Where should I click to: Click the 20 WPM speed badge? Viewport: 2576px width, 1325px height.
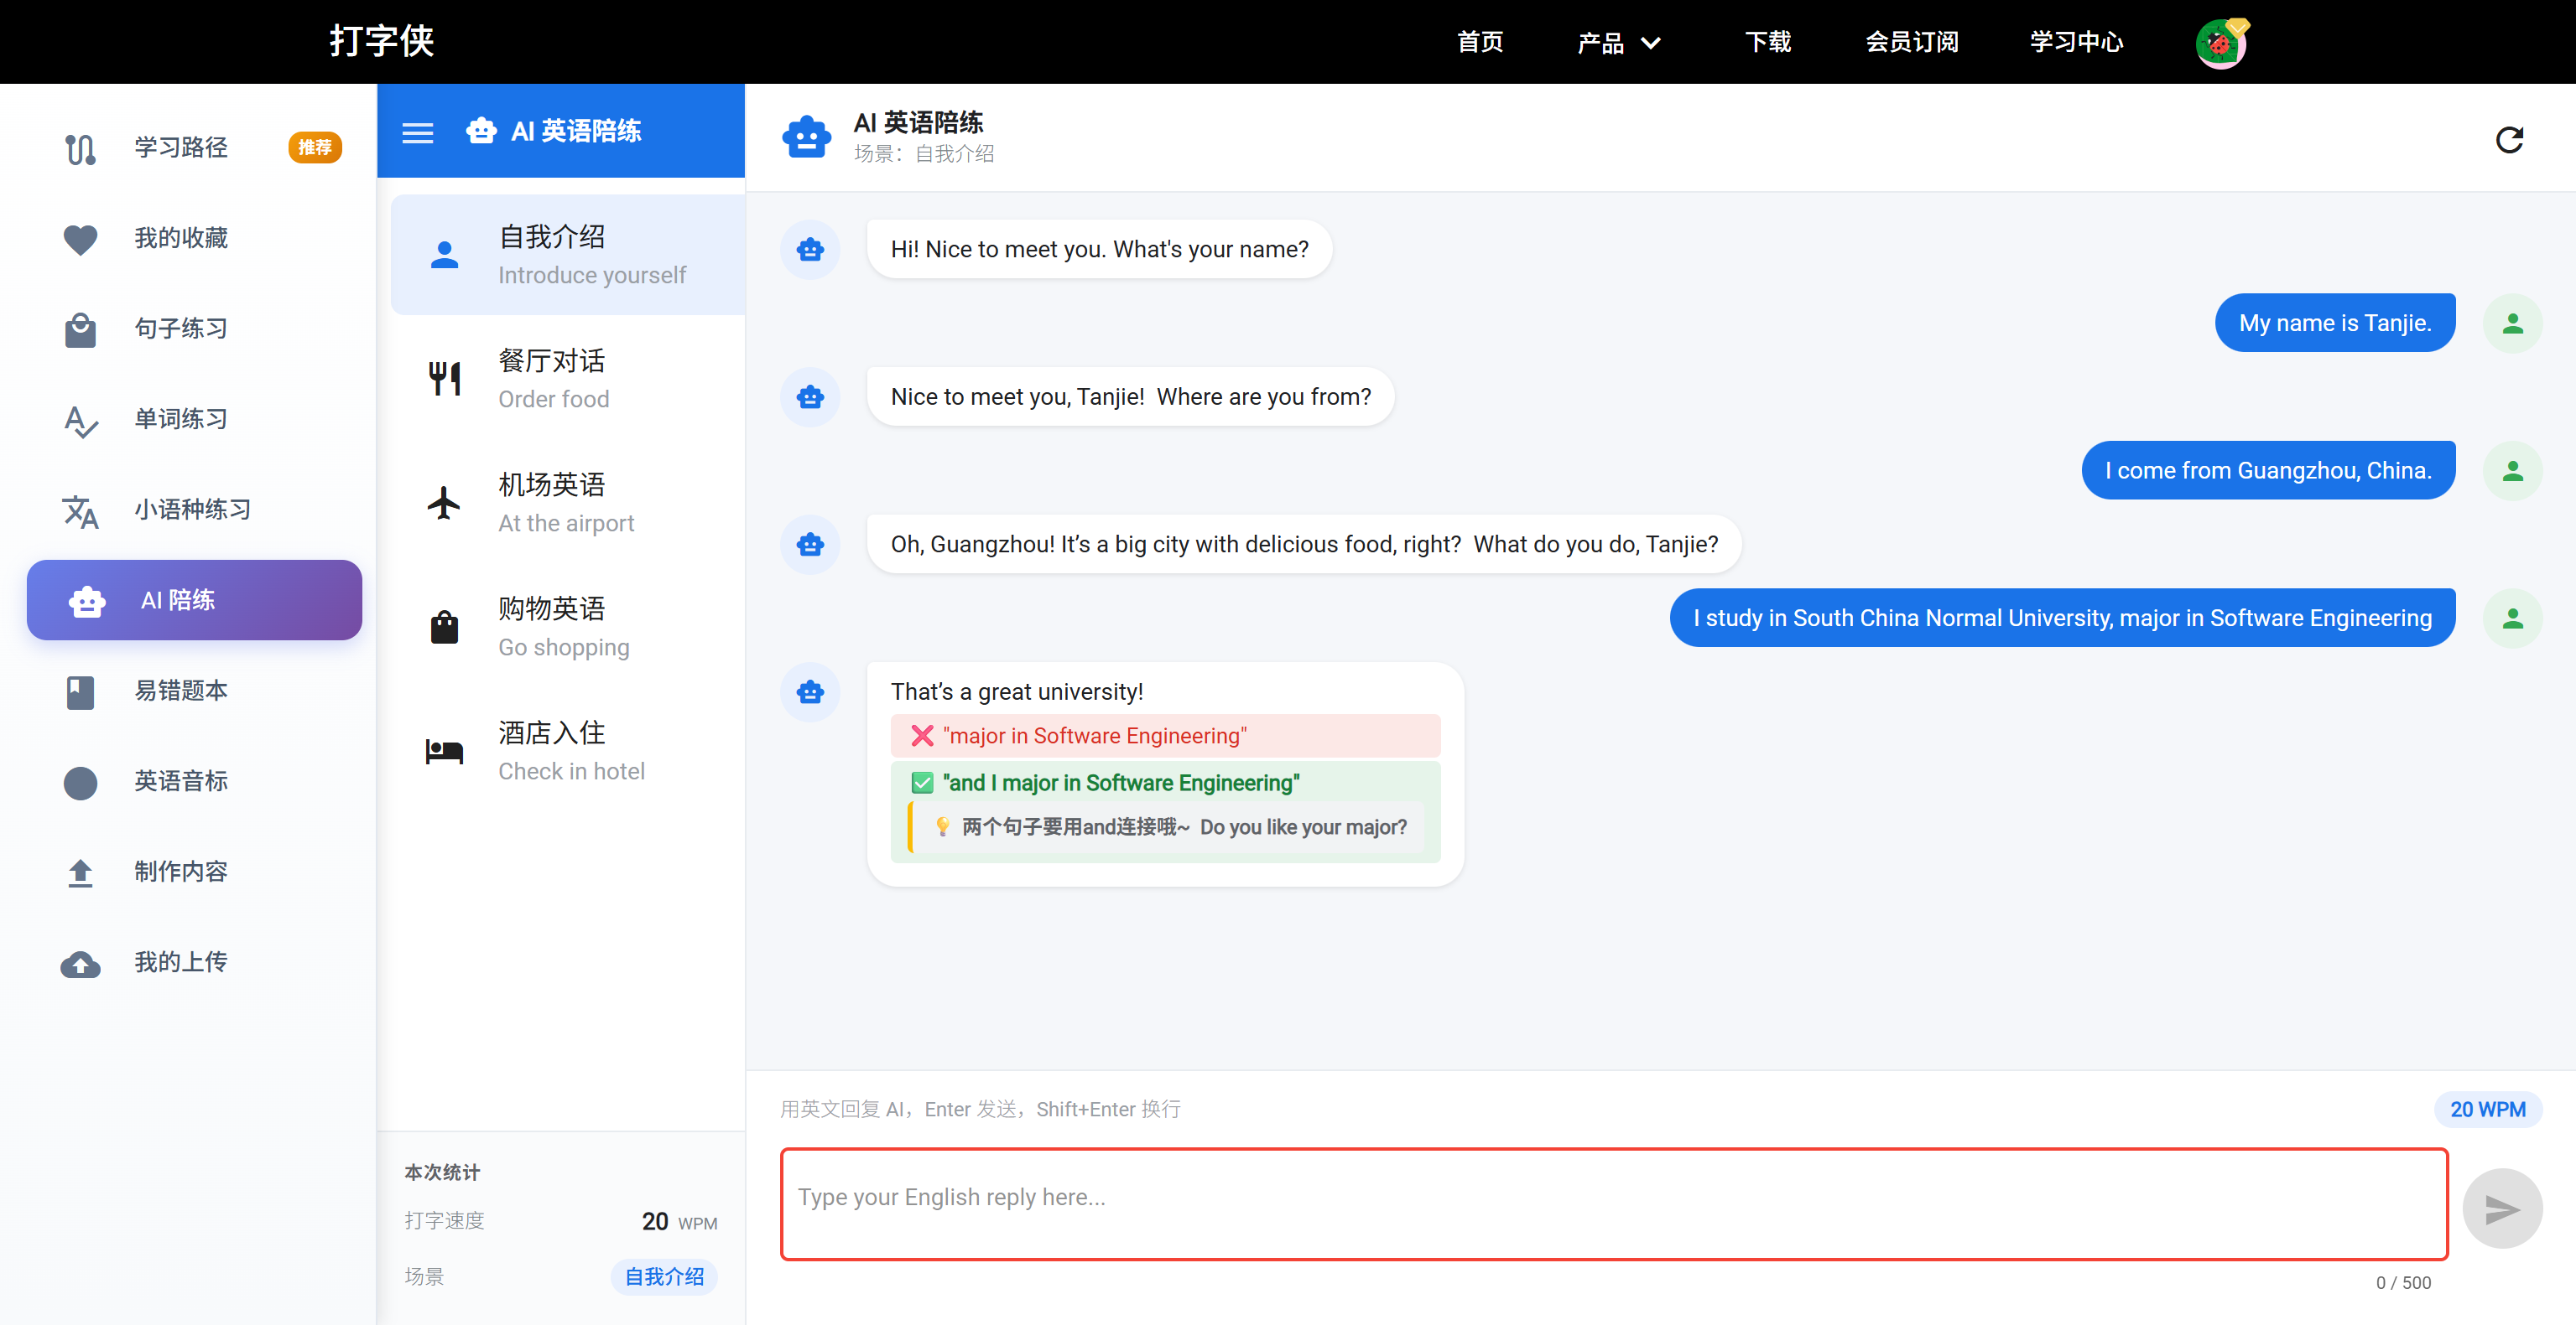(2486, 1109)
